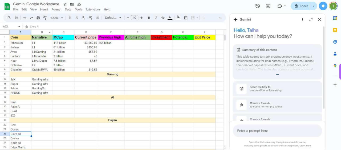Open the Learn more link
This screenshot has height=150, width=341.
305,146
